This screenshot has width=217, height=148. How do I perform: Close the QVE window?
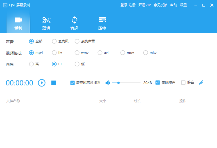[x=212, y=5]
